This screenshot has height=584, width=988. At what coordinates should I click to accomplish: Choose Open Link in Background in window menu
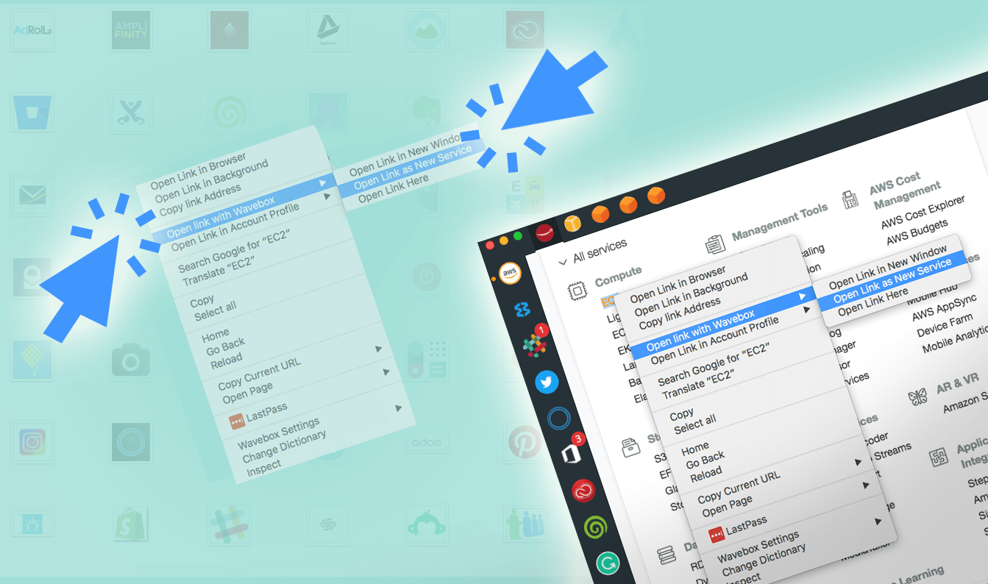click(x=692, y=295)
